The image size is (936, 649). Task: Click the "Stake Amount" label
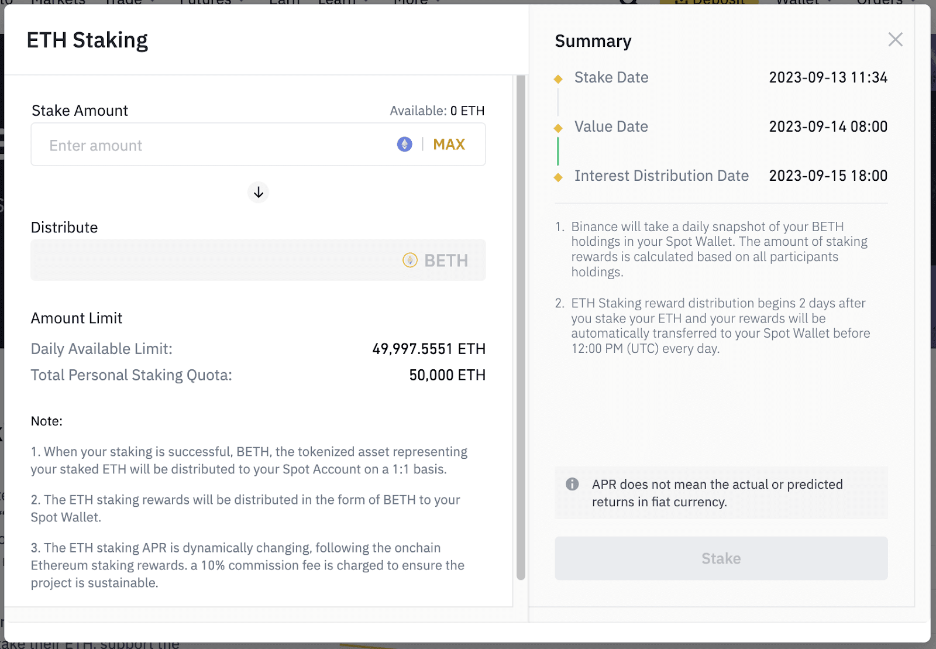point(80,111)
